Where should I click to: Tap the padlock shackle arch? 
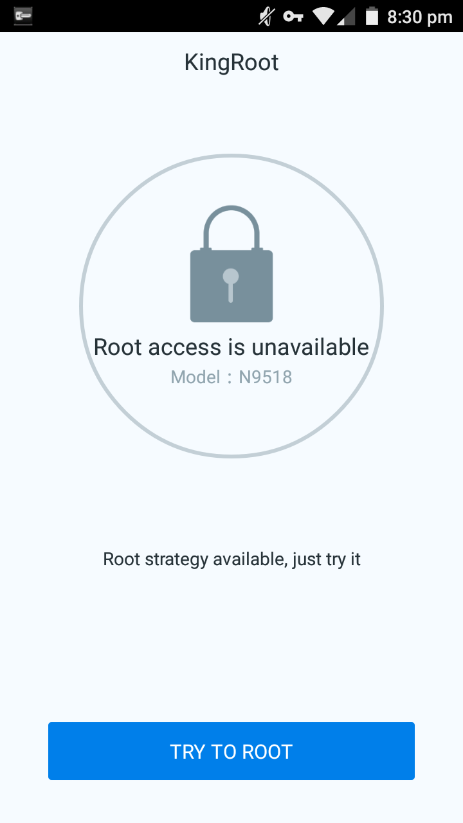pyautogui.click(x=232, y=227)
